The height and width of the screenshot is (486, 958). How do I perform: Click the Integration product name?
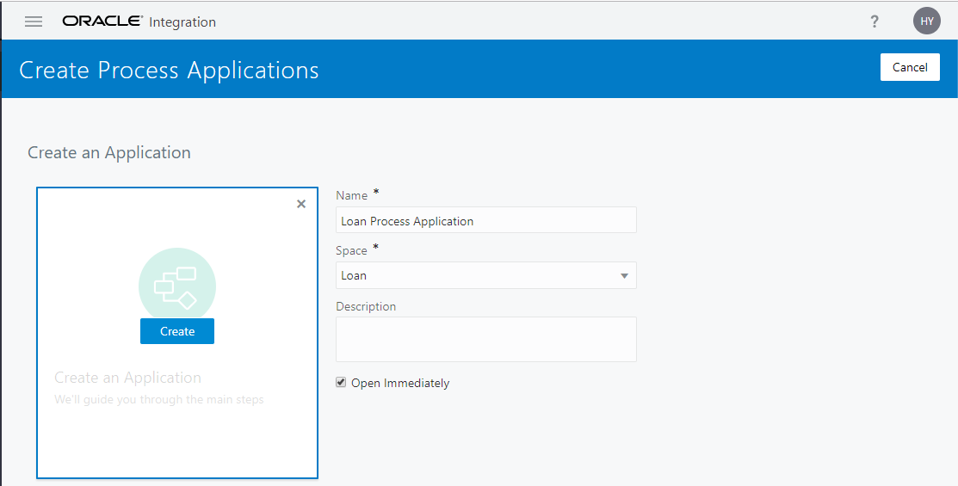coord(182,22)
